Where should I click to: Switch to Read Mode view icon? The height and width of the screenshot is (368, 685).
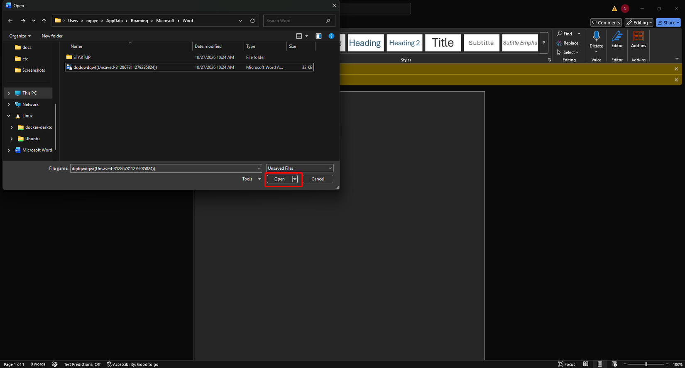[585, 364]
